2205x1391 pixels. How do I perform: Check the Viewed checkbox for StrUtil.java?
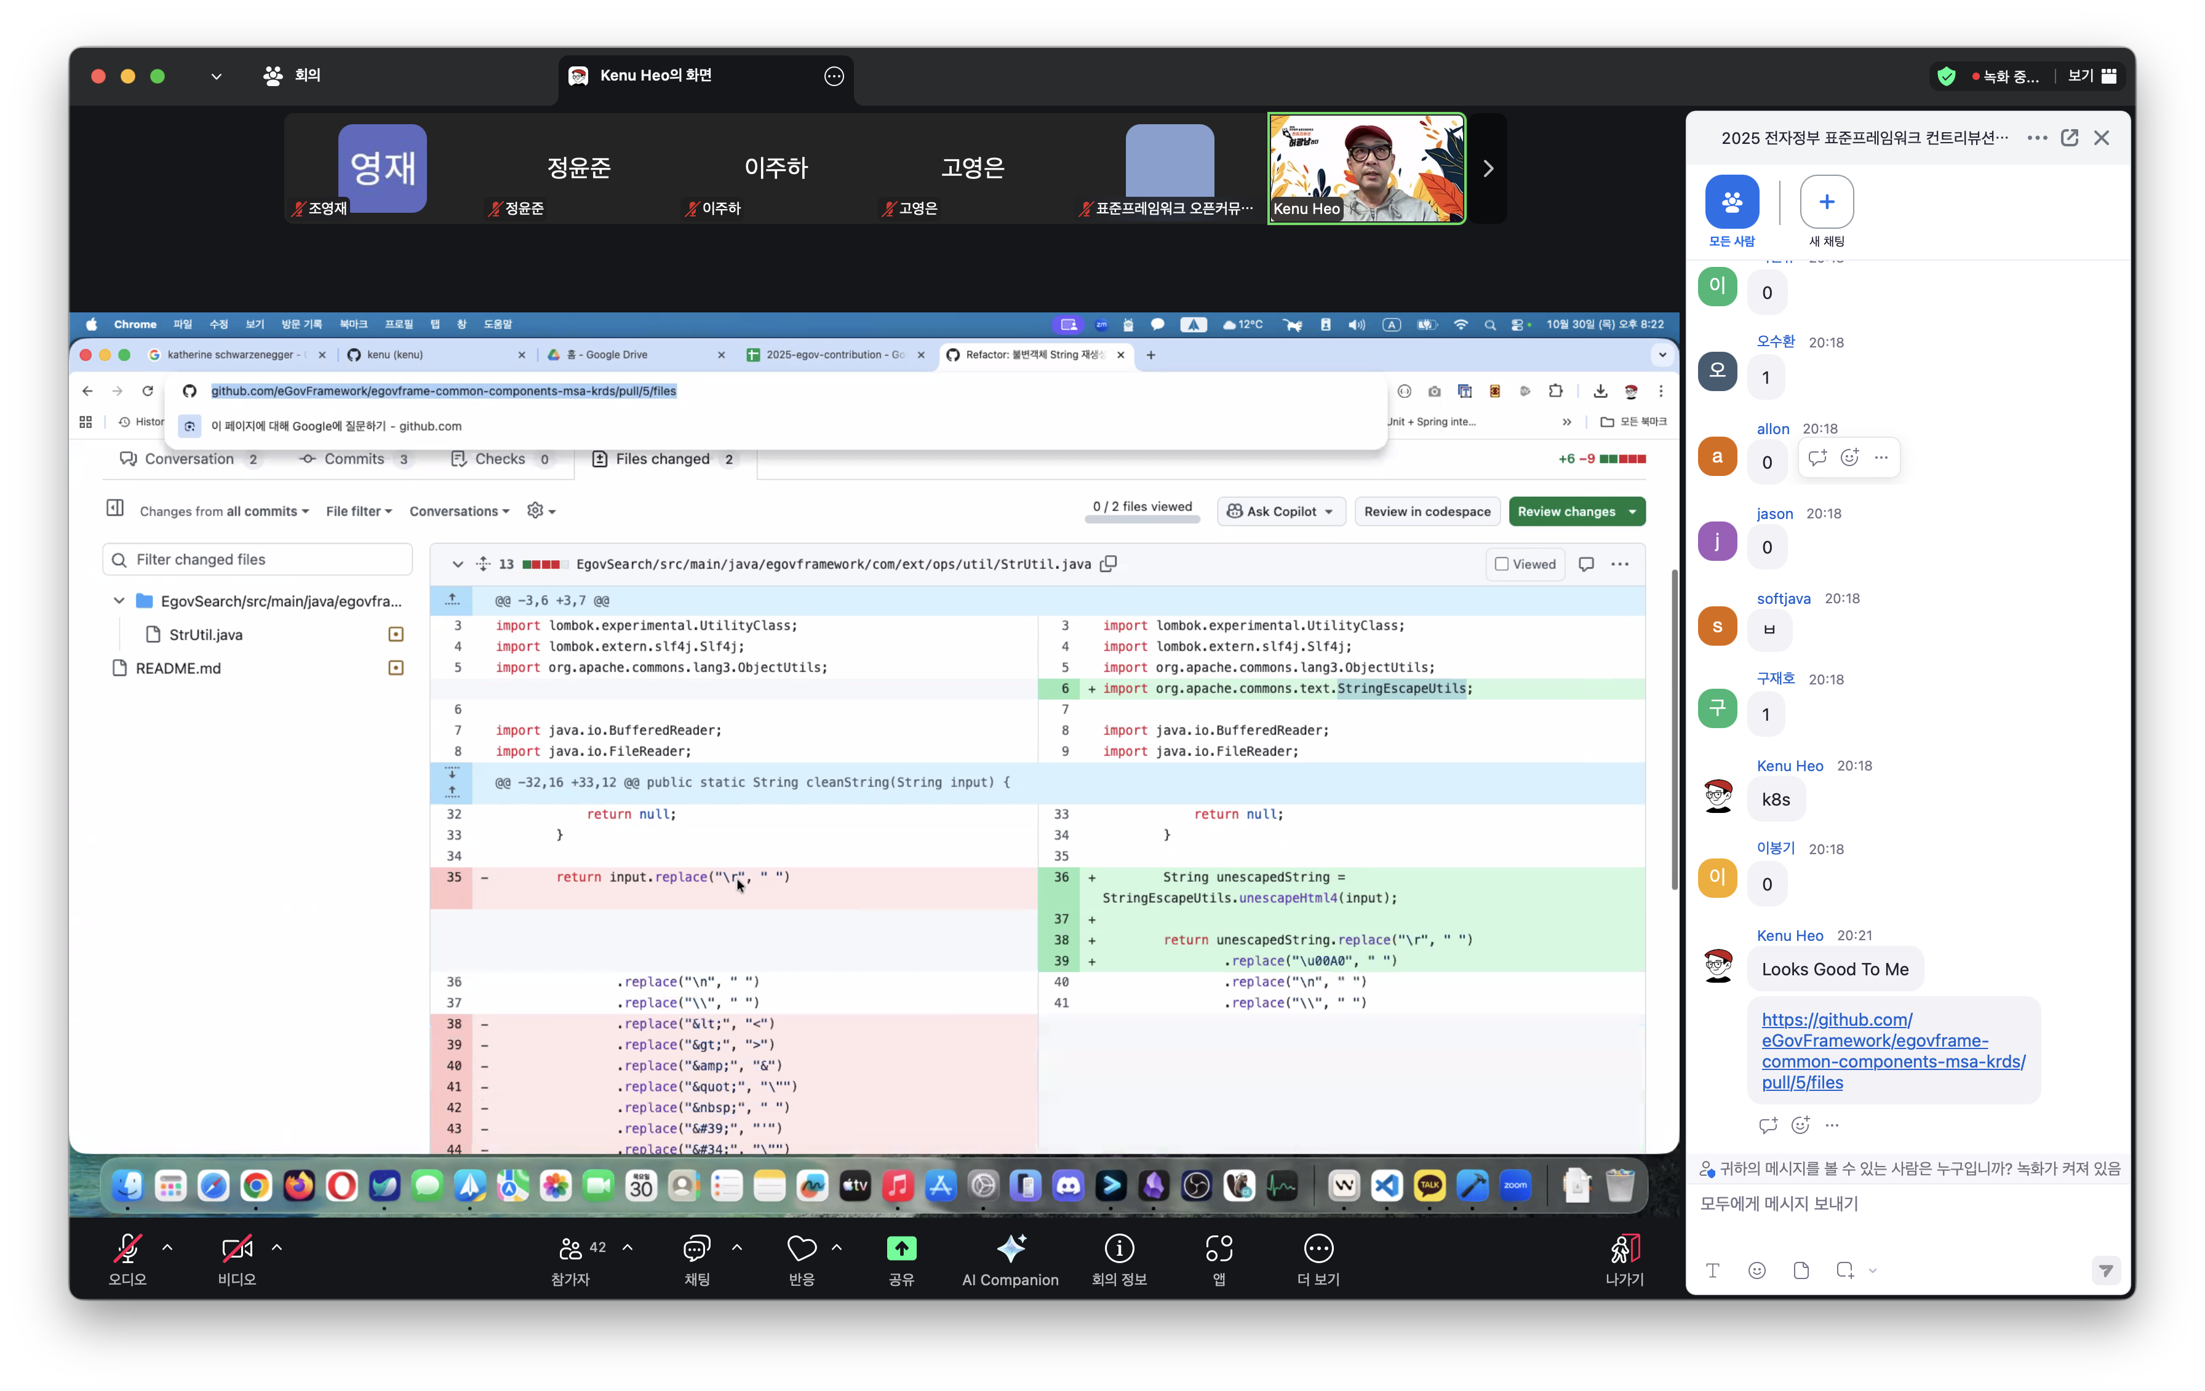pyautogui.click(x=1502, y=564)
